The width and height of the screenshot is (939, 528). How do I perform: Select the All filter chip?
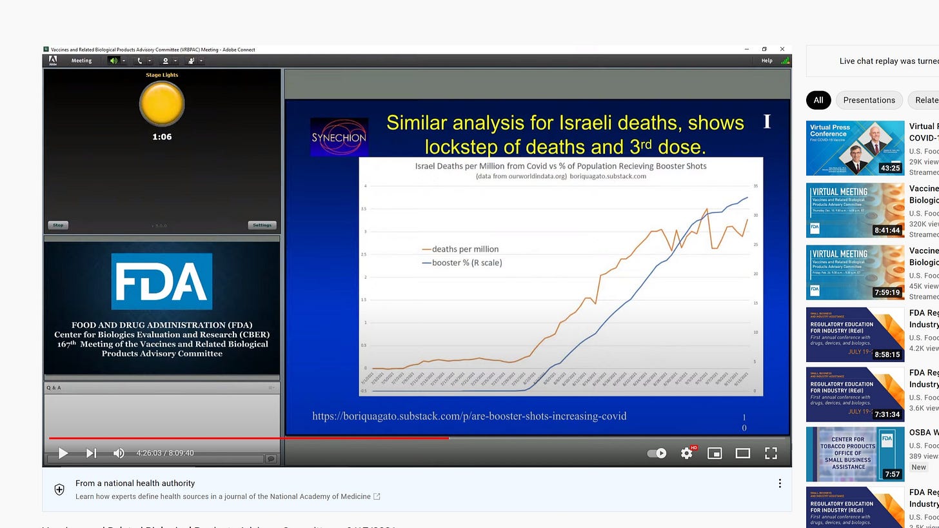tap(818, 100)
